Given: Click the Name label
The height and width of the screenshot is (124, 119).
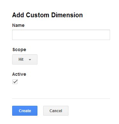Looking at the screenshot, I should (18, 25).
